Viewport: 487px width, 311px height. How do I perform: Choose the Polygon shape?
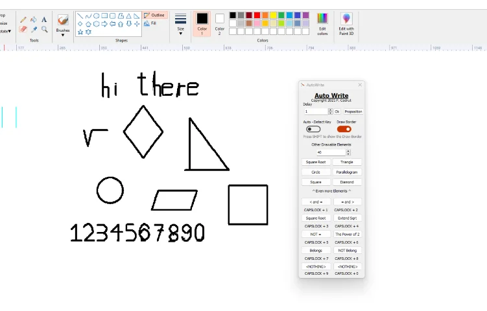point(121,16)
